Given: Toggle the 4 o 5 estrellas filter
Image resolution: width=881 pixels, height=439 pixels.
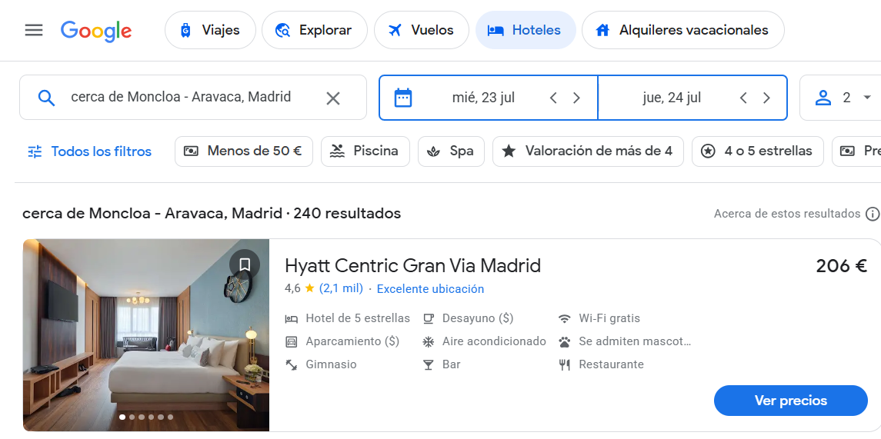Looking at the screenshot, I should pos(757,151).
